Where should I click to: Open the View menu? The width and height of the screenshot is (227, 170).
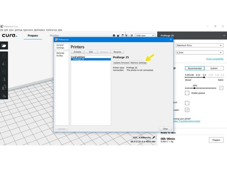(x=11, y=30)
